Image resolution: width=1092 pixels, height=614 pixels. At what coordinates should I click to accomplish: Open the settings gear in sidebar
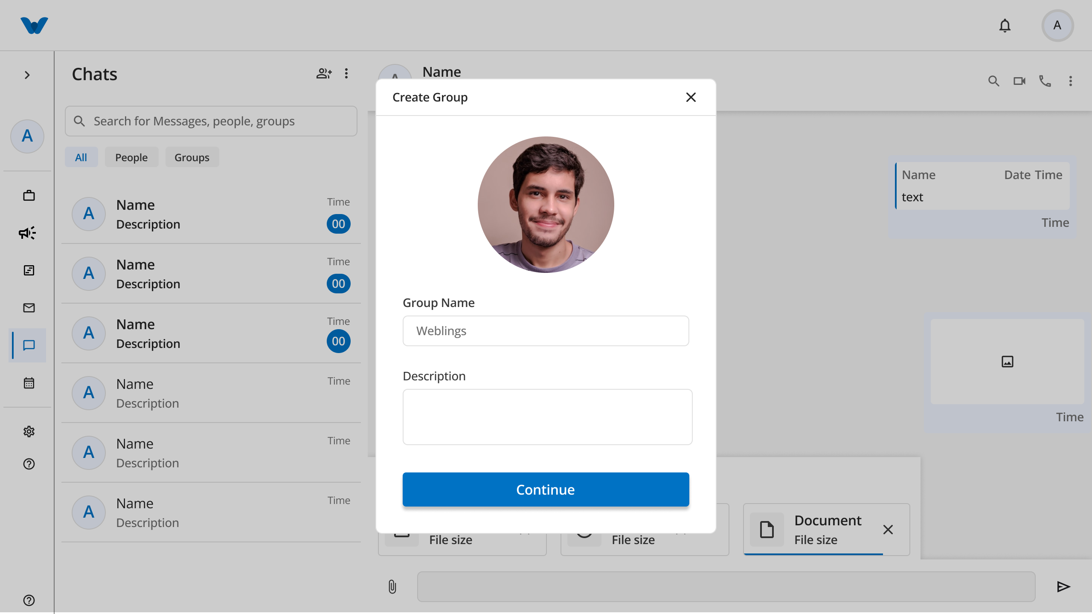coord(29,432)
